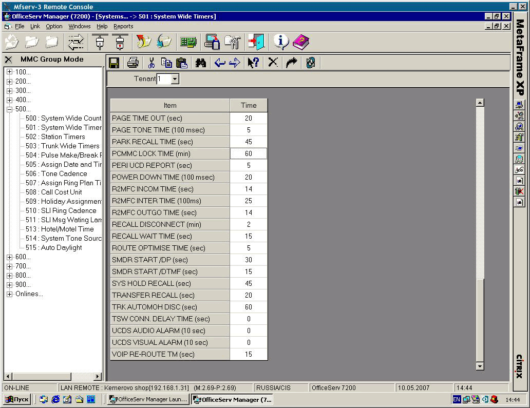Click the computer transfer icon
This screenshot has width=530, height=408.
tap(212, 42)
